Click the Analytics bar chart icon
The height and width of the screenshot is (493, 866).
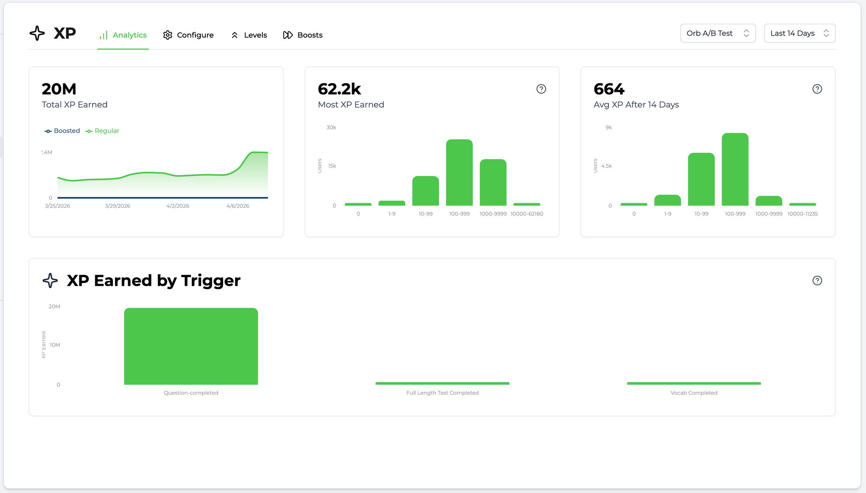click(103, 35)
